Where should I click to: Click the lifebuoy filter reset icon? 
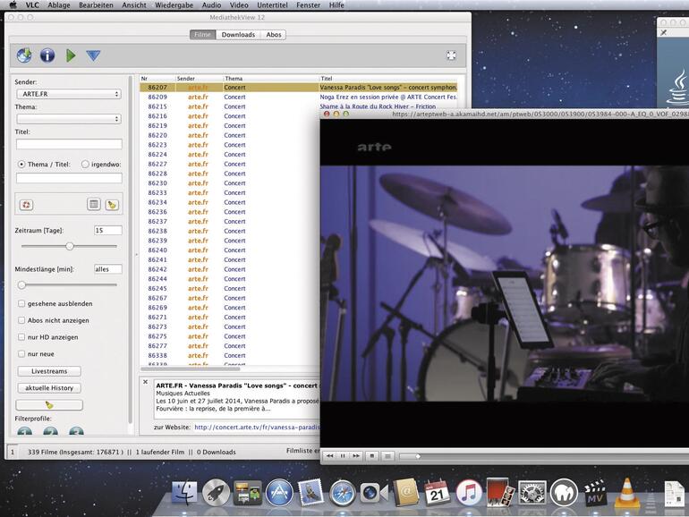point(26,205)
